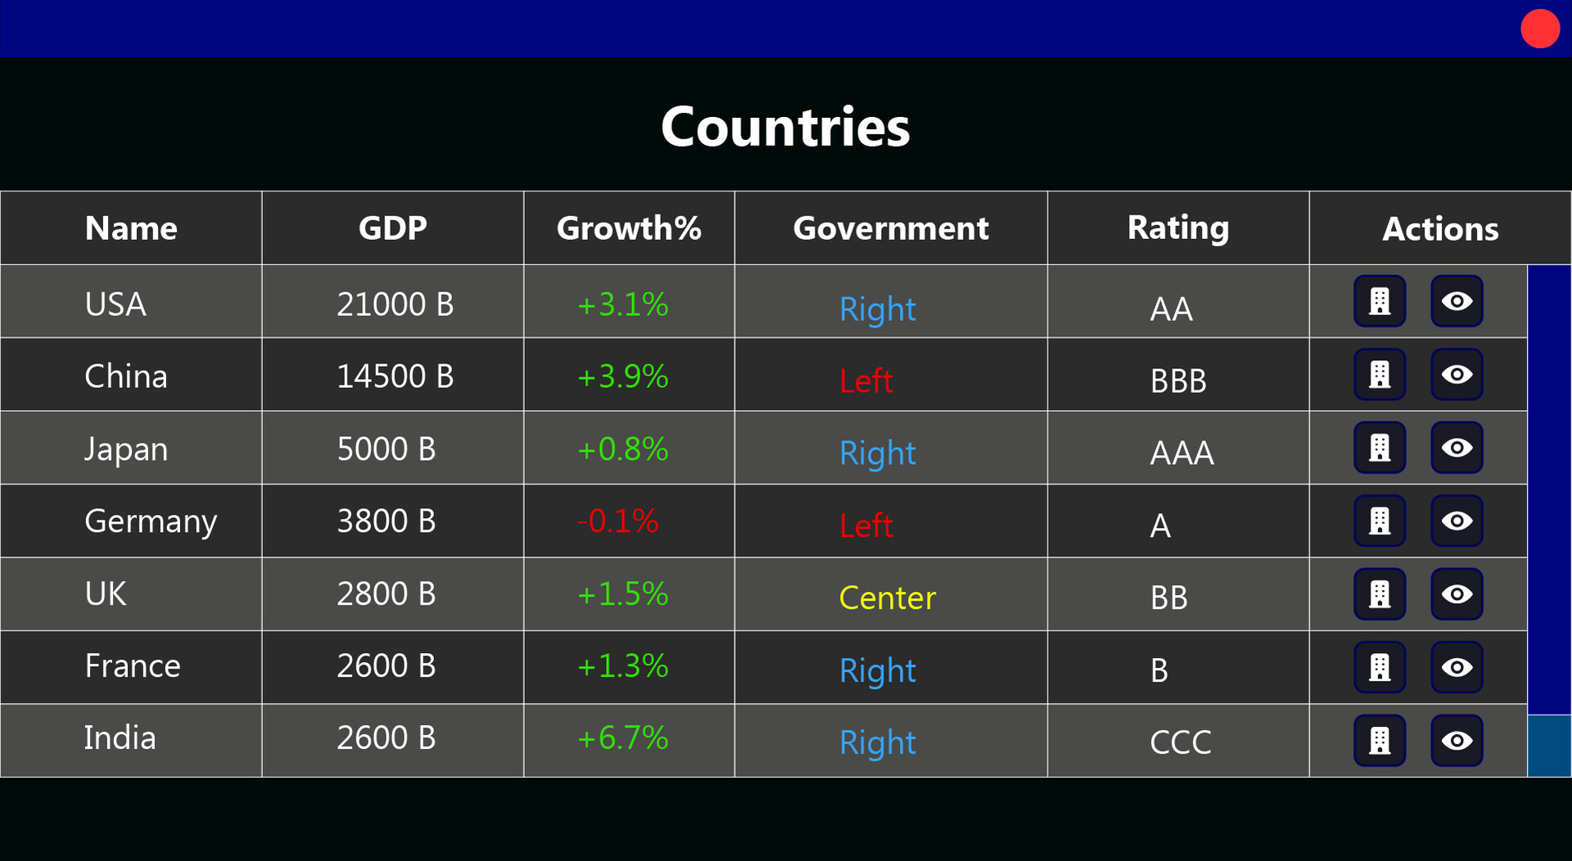This screenshot has width=1572, height=861.
Task: Sort by the GDP column header
Action: (392, 228)
